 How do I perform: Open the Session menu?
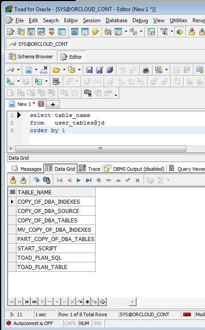tap(92, 20)
